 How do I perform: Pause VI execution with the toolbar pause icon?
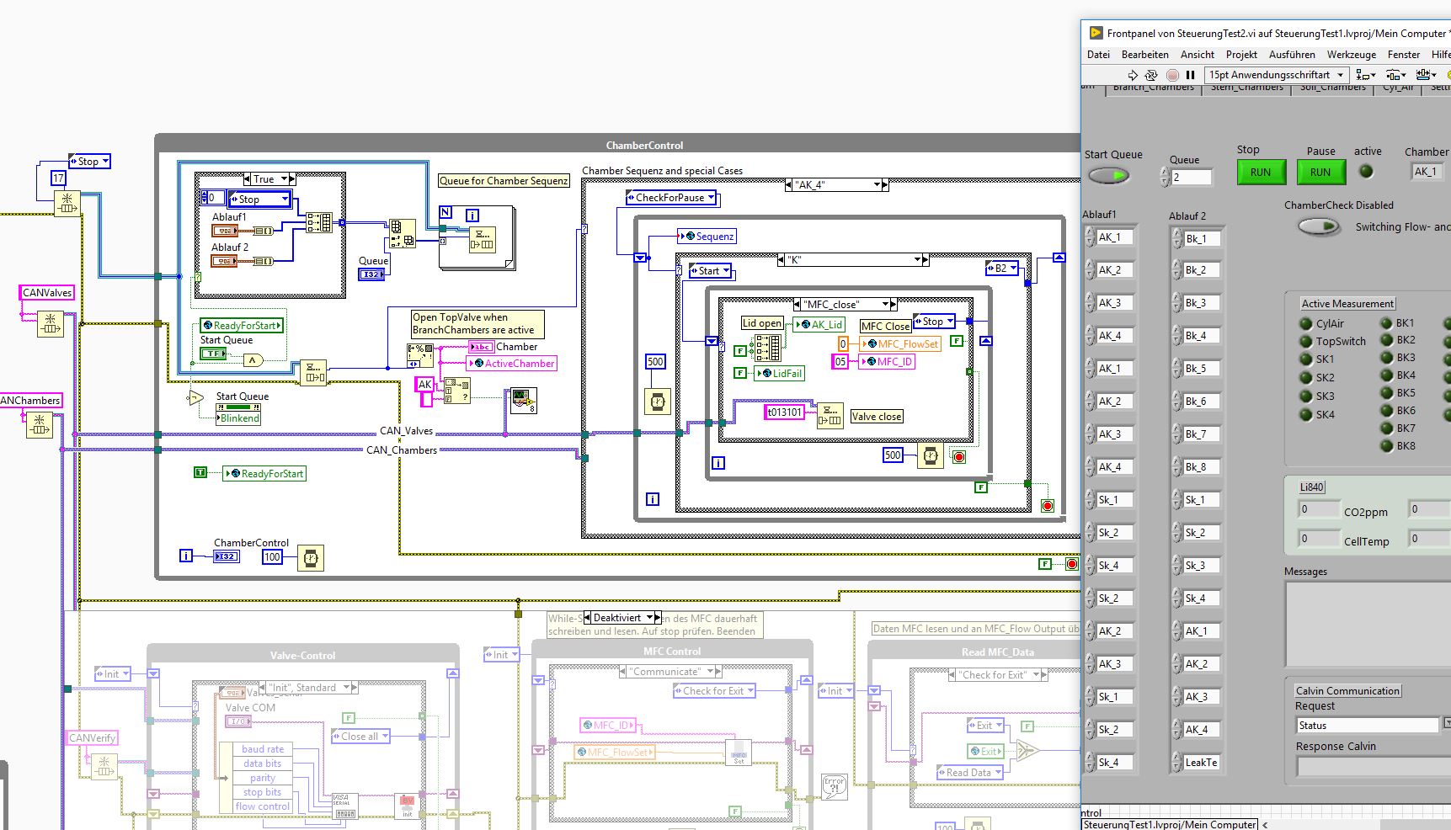pos(1191,75)
